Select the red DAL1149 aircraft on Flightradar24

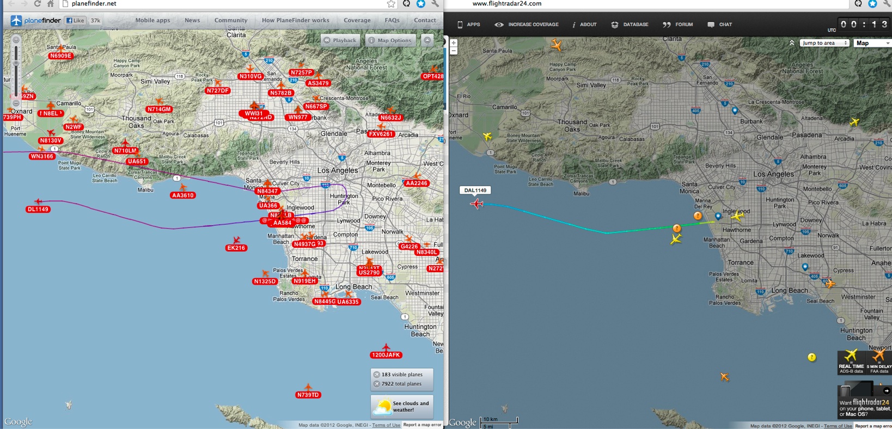477,204
